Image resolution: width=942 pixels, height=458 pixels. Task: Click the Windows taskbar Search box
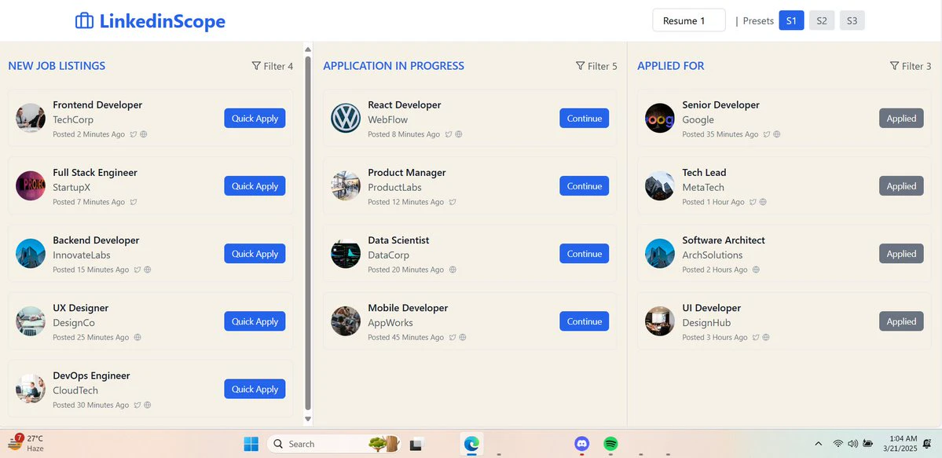click(x=333, y=444)
